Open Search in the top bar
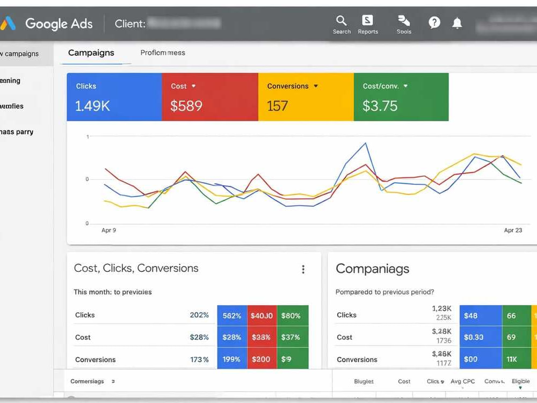 coord(342,25)
